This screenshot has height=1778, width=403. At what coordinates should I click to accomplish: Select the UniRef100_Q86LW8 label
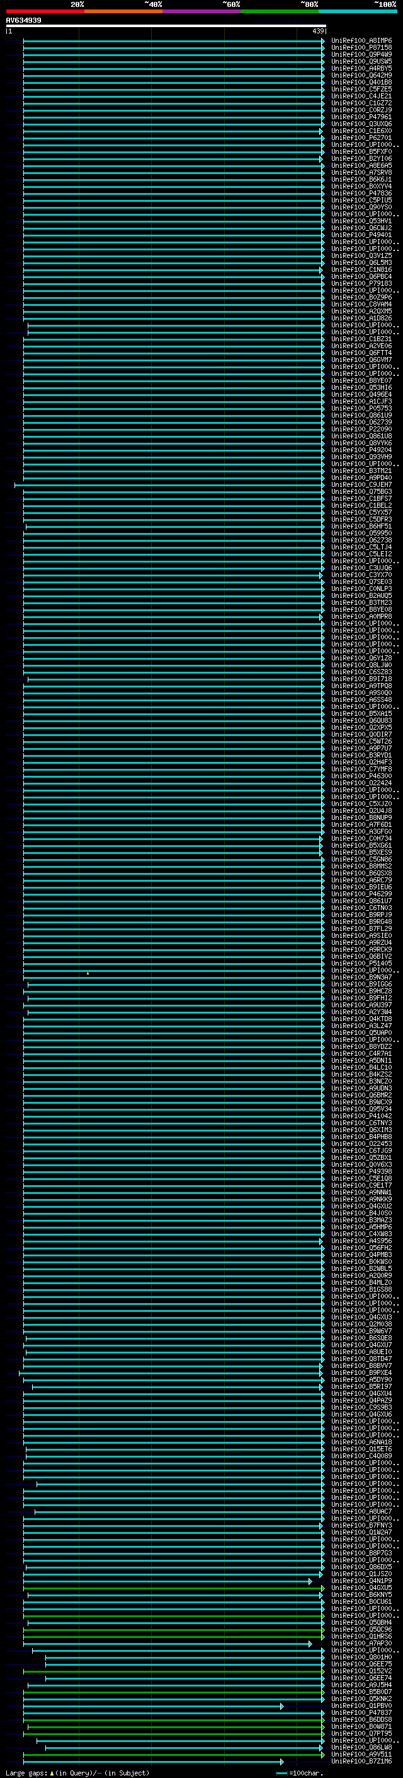361,1748
